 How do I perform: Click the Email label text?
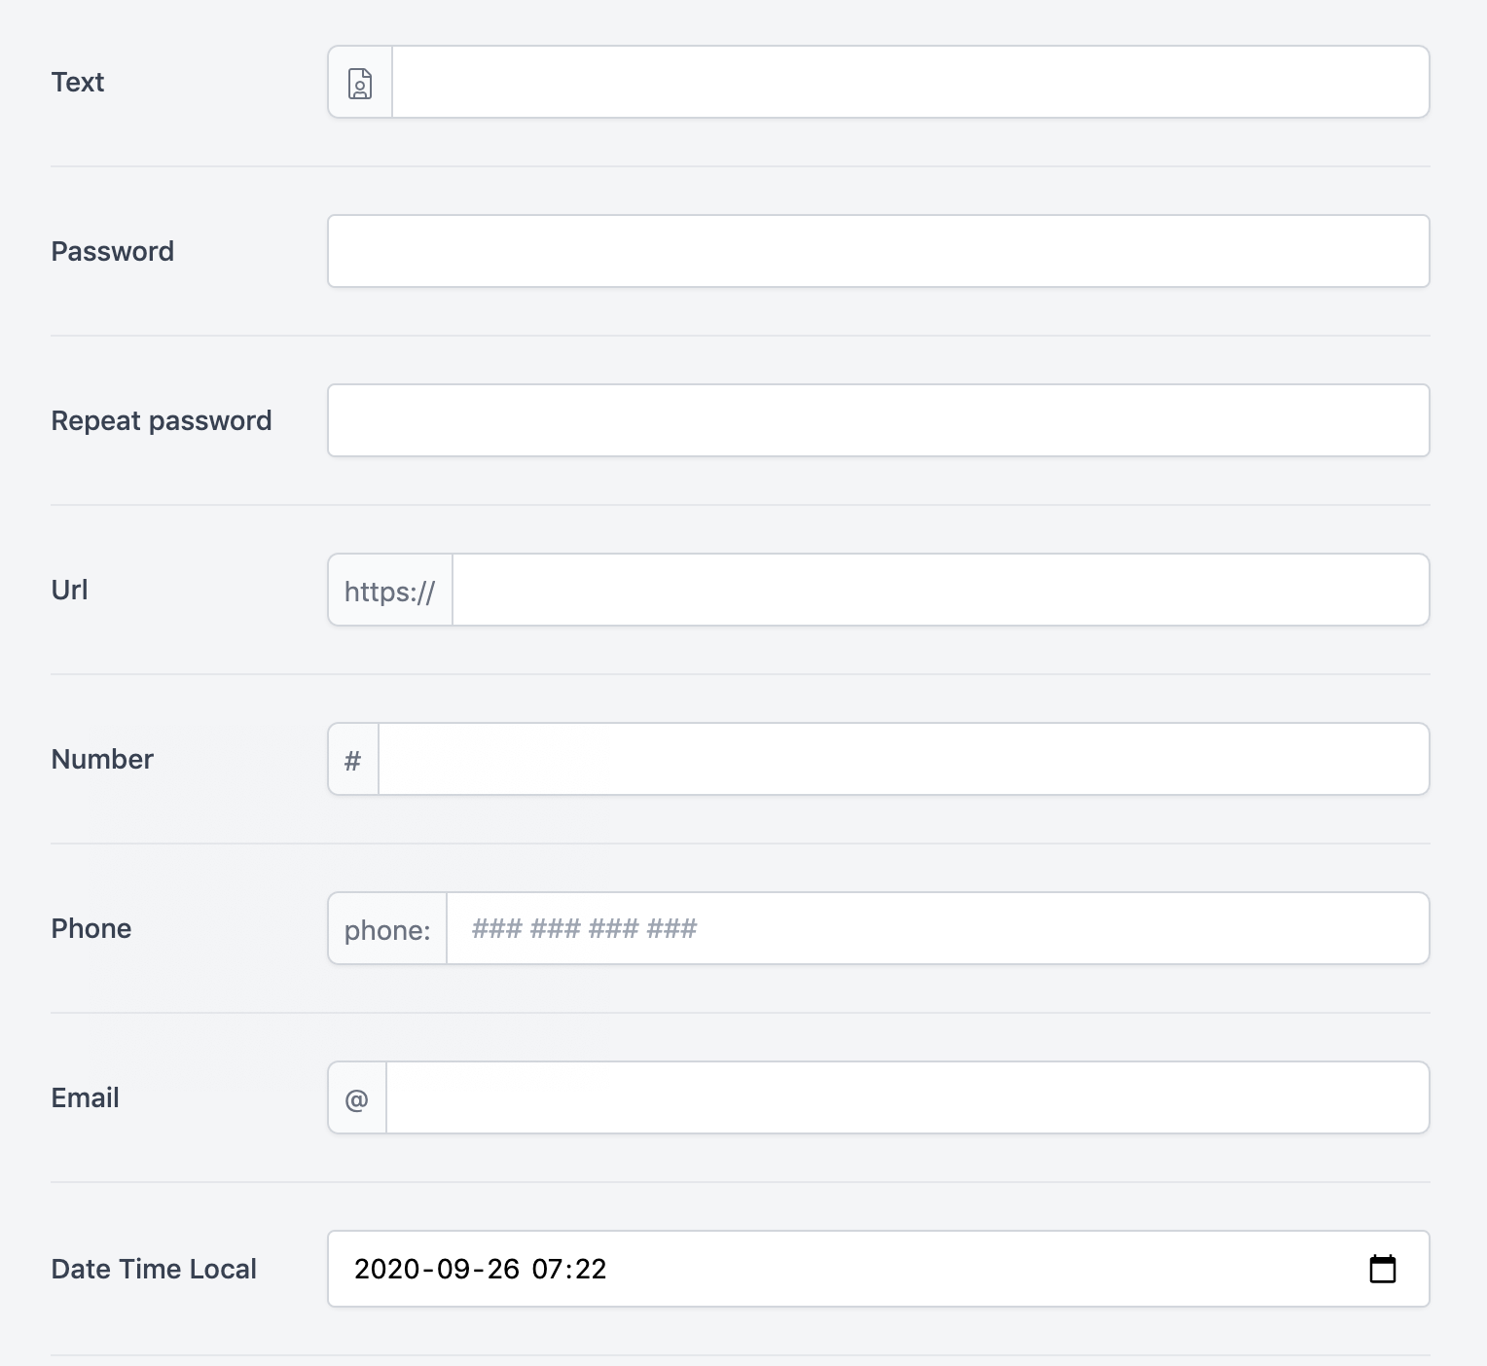click(x=85, y=1097)
